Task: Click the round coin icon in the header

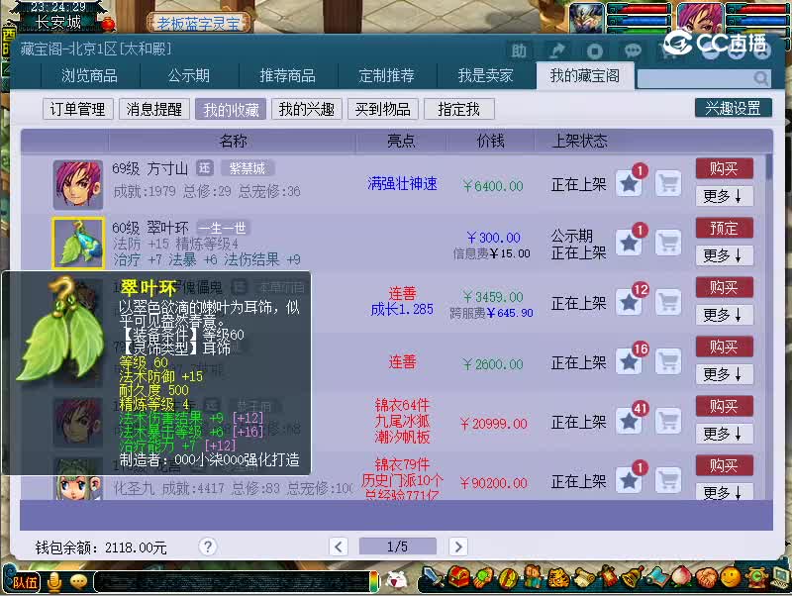Action: (x=595, y=50)
